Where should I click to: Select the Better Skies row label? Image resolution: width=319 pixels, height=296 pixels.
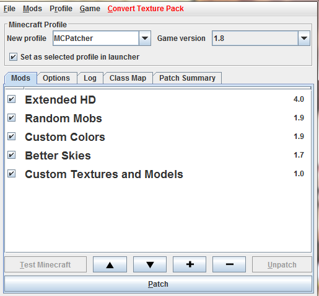tap(58, 156)
